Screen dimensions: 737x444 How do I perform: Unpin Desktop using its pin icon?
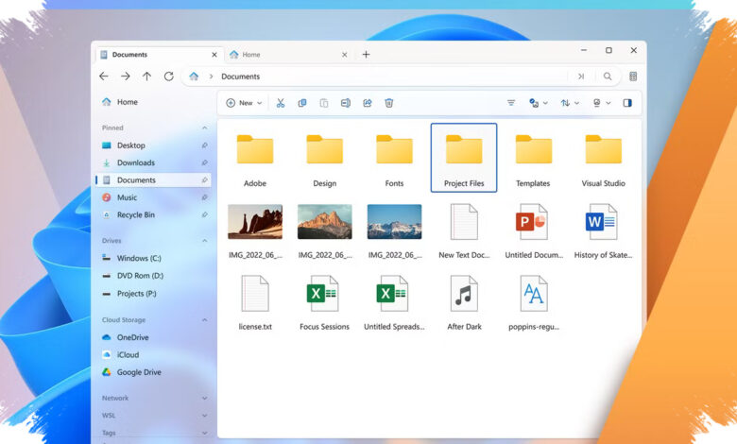tap(204, 145)
